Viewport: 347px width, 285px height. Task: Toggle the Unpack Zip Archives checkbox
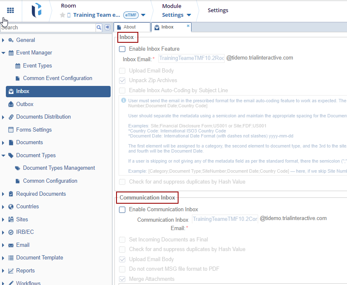(122, 80)
